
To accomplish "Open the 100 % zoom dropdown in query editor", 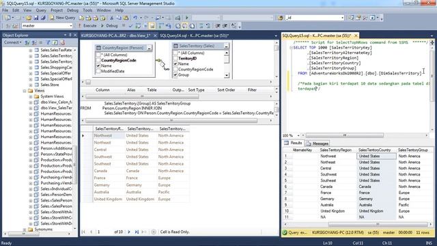I will coord(298,135).
